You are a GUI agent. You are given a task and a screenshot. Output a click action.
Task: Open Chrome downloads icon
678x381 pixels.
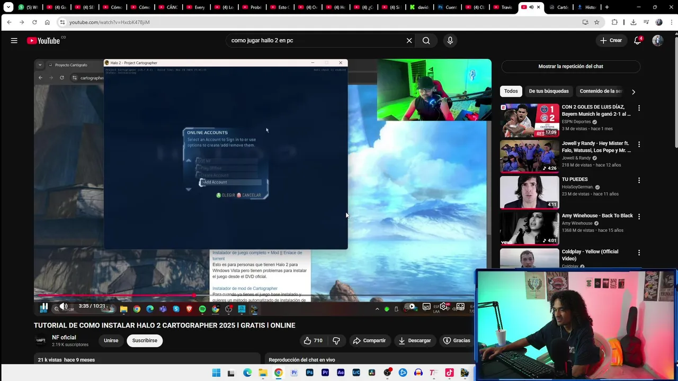coord(633,22)
